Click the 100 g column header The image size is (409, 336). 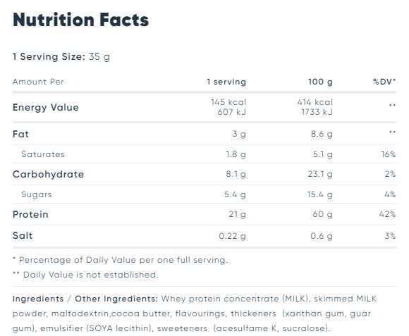click(320, 82)
